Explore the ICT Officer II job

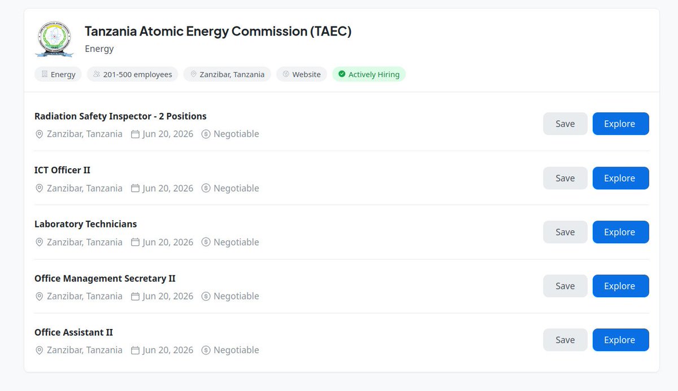(x=620, y=178)
